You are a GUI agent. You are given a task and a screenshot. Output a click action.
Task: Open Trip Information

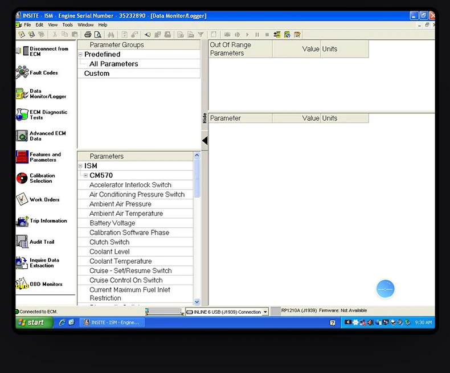point(42,220)
